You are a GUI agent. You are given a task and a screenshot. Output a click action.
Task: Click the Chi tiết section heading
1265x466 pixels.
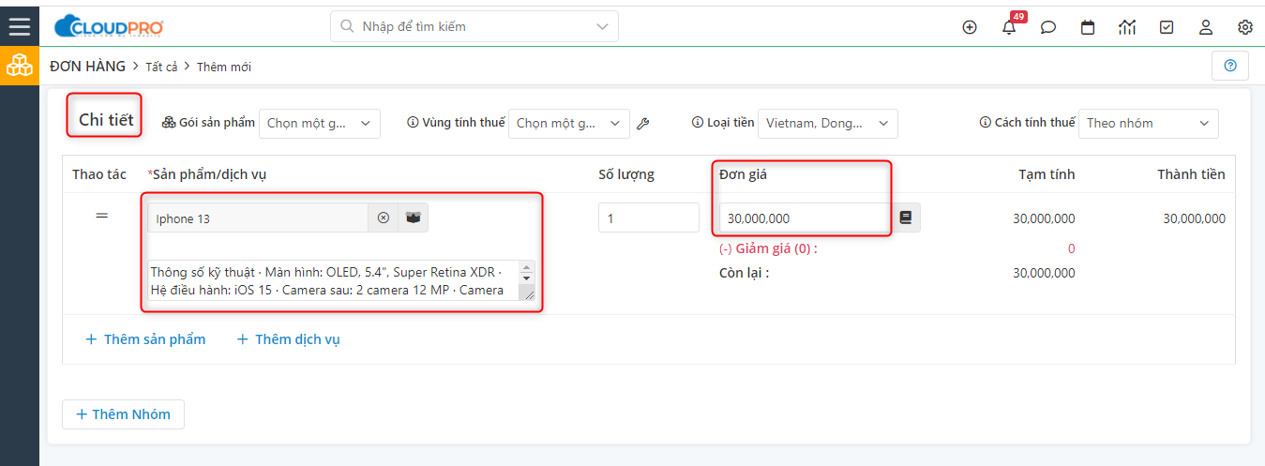106,119
